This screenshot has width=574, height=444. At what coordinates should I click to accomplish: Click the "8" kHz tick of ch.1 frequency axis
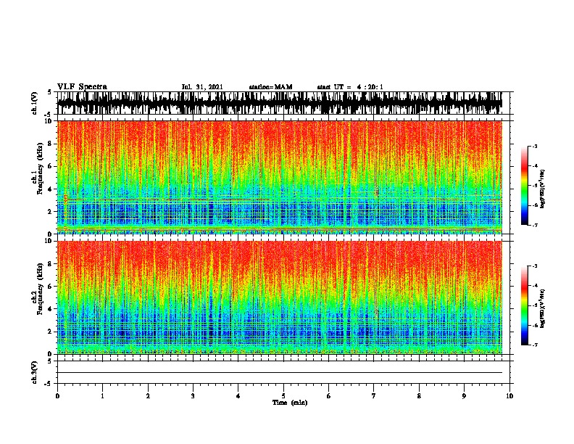50,144
